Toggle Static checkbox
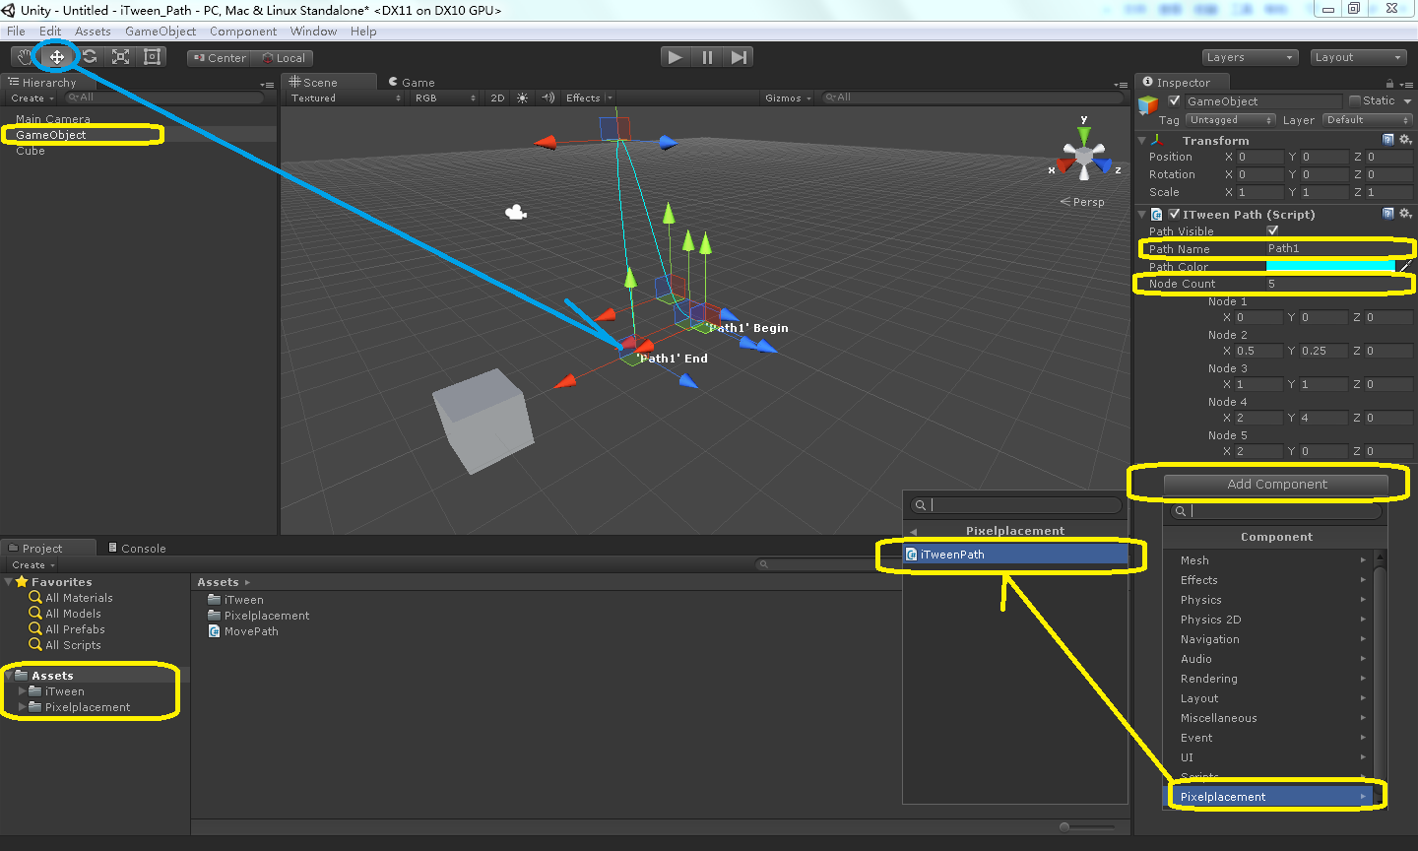This screenshot has height=851, width=1418. point(1355,100)
